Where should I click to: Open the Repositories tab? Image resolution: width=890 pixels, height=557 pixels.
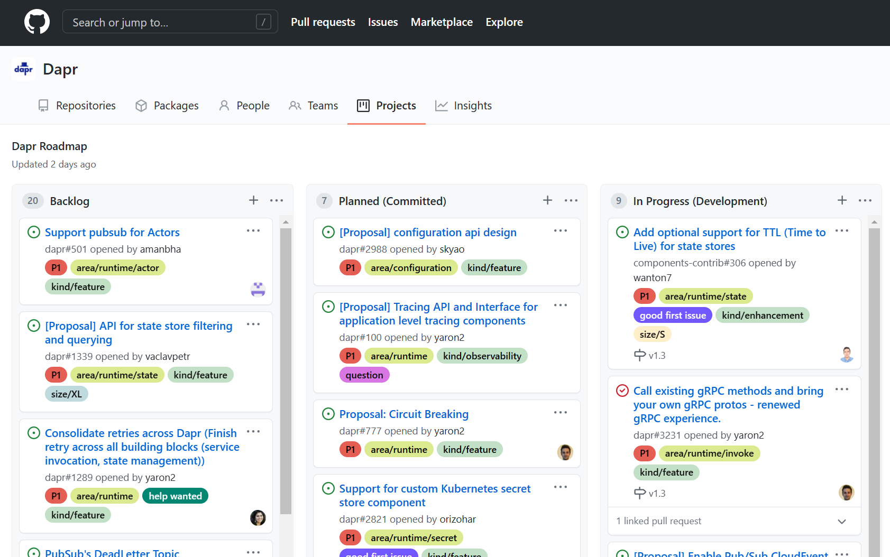pyautogui.click(x=77, y=106)
